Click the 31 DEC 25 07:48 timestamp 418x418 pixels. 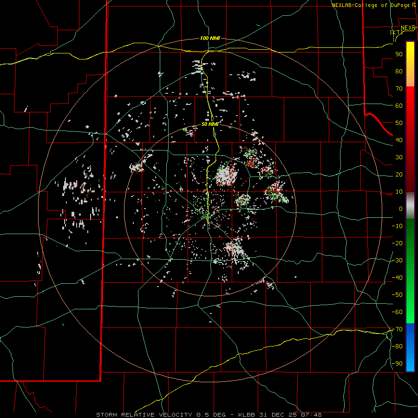click(x=290, y=415)
